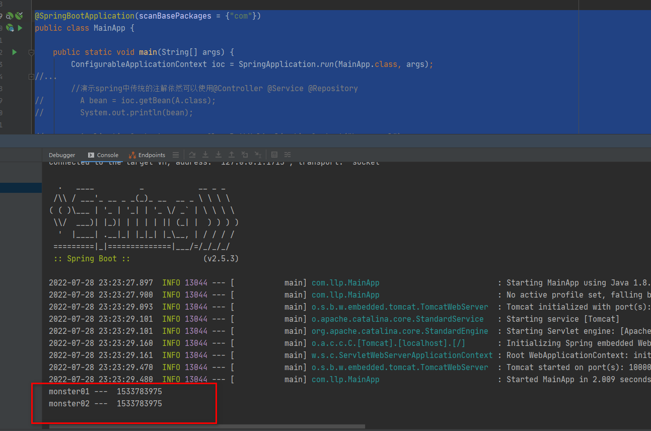651x431 pixels.
Task: Click the Evaluate Expression calculator icon
Action: (274, 155)
